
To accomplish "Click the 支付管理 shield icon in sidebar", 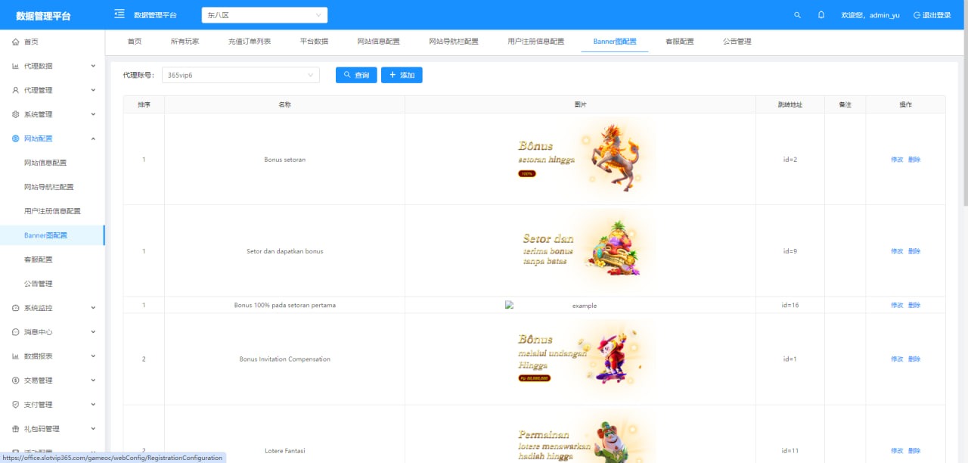I will point(16,405).
